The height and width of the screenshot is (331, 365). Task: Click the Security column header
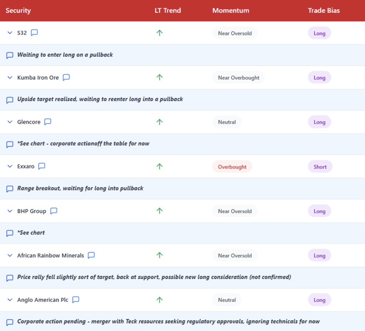[x=18, y=10]
